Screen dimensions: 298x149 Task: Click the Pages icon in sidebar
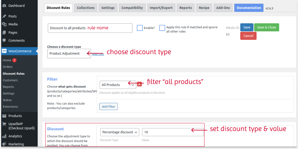coord(4,33)
